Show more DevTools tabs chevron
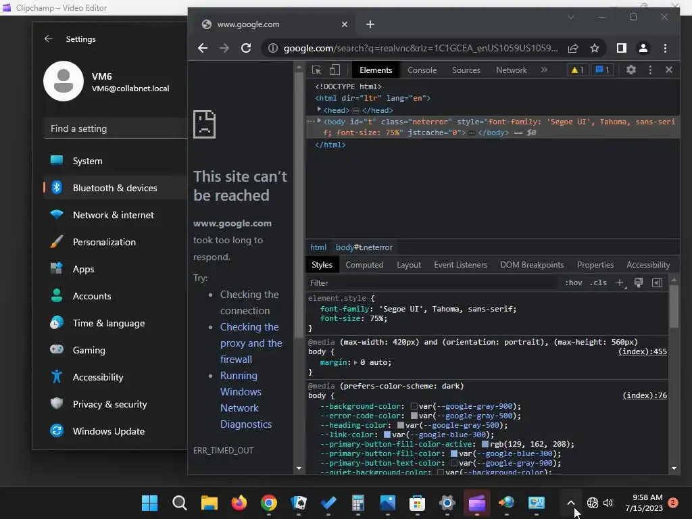The width and height of the screenshot is (692, 519). pyautogui.click(x=544, y=70)
